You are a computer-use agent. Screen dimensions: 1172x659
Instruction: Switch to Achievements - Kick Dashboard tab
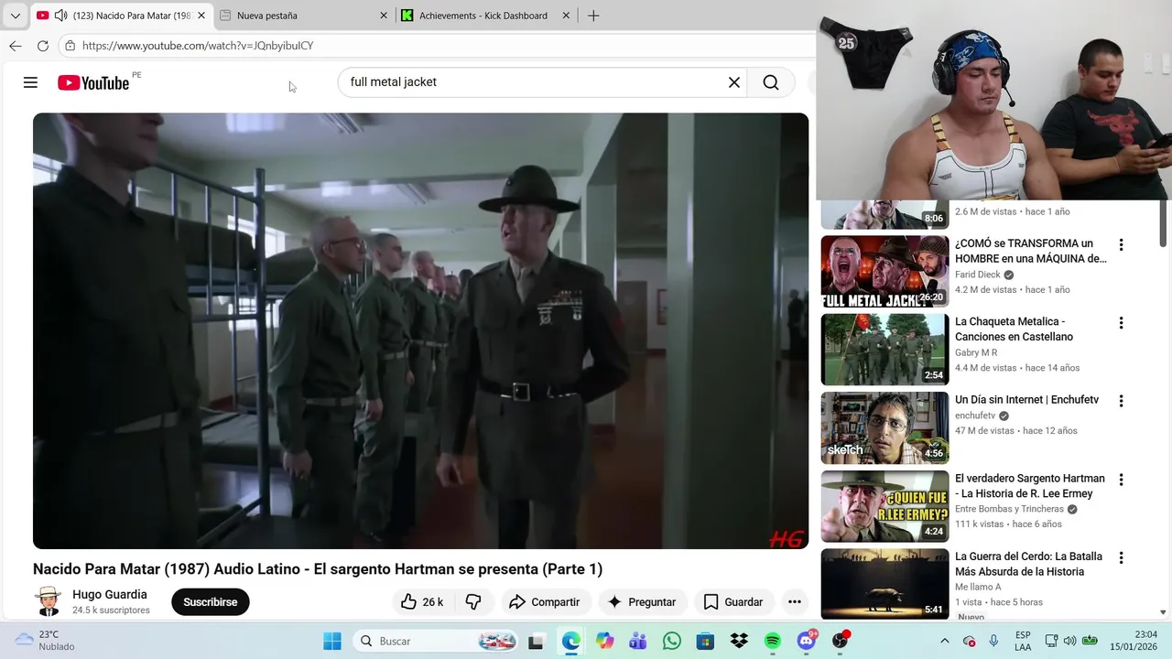pos(485,16)
